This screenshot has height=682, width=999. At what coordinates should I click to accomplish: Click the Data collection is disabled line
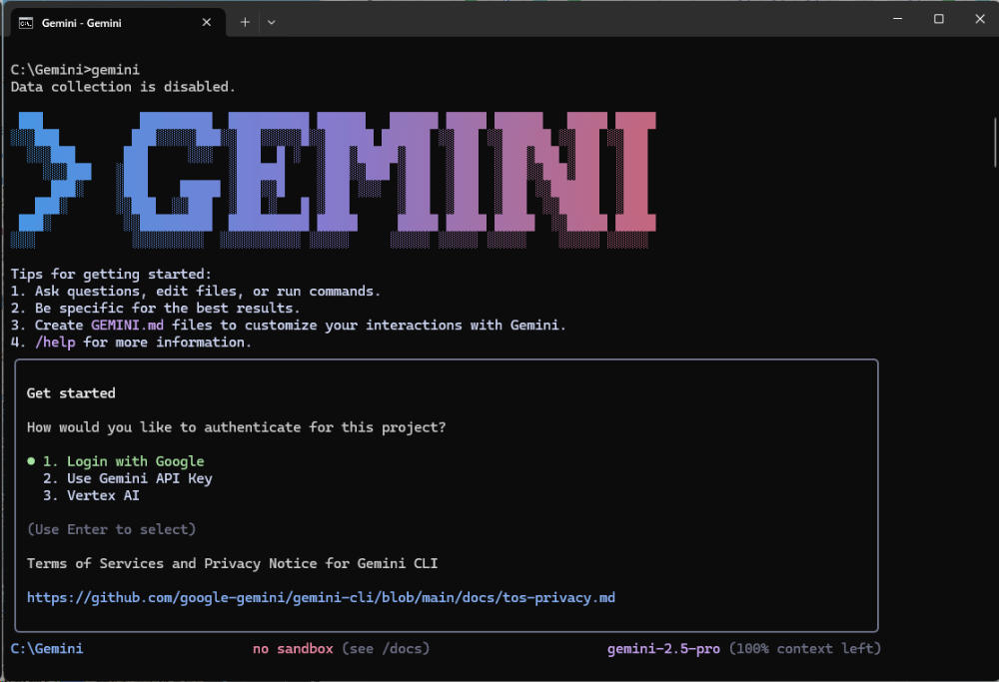coord(123,87)
